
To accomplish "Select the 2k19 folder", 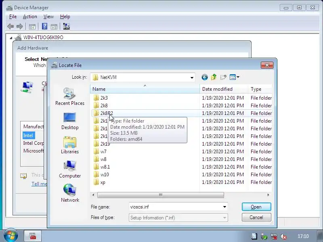I will [105, 144].
